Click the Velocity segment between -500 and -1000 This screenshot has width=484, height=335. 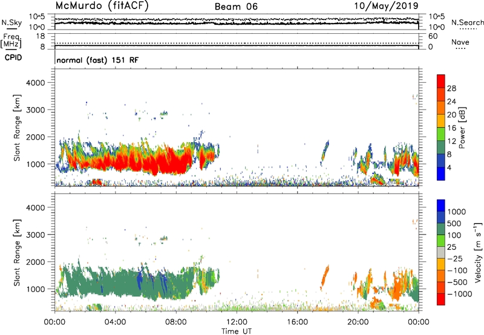(x=441, y=288)
